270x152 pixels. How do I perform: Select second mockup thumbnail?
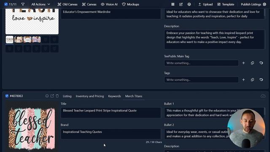point(19,39)
